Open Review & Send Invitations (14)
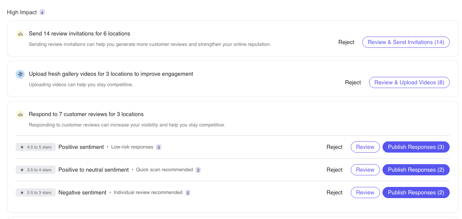 [x=406, y=42]
